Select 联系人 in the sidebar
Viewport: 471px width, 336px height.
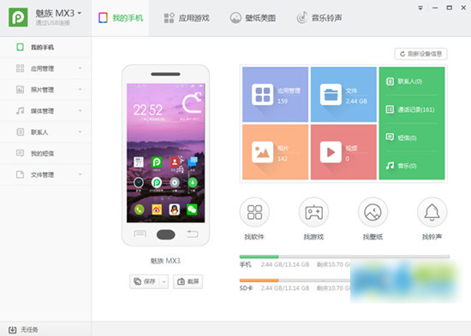(45, 133)
